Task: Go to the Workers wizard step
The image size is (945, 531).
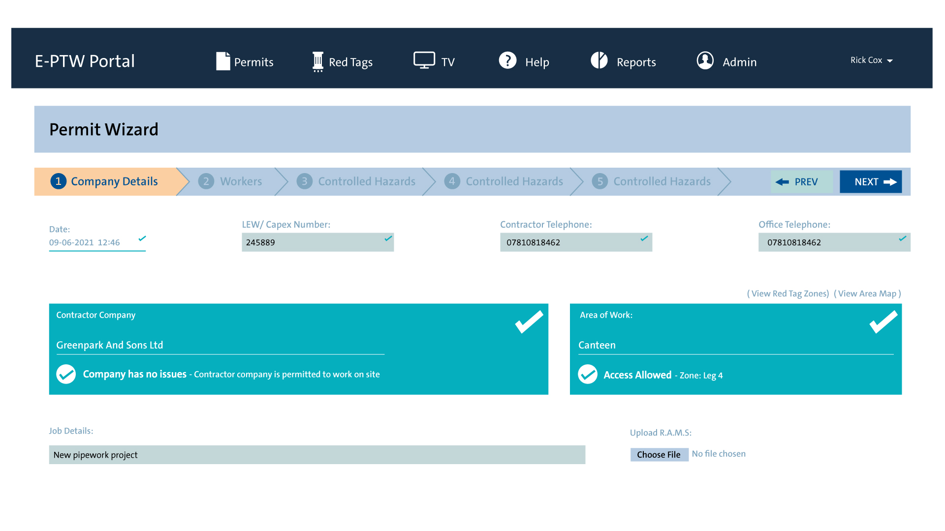Action: click(x=230, y=181)
